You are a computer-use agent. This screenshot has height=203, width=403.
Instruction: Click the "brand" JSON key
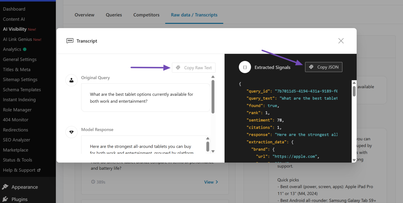pos(259,149)
